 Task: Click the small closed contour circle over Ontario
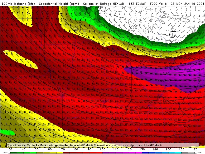click(x=173, y=34)
